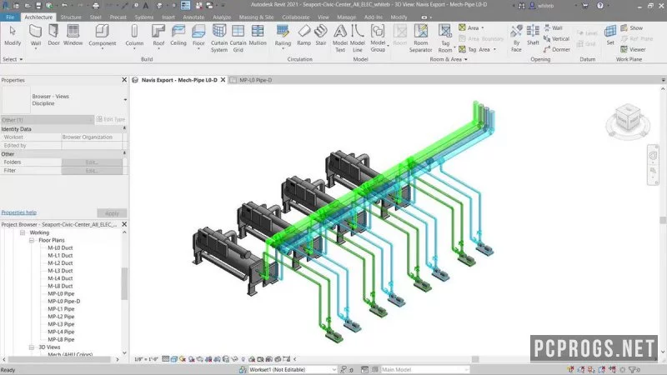This screenshot has width=667, height=375.
Task: Collapse the Identity Data section
Action: 124,128
